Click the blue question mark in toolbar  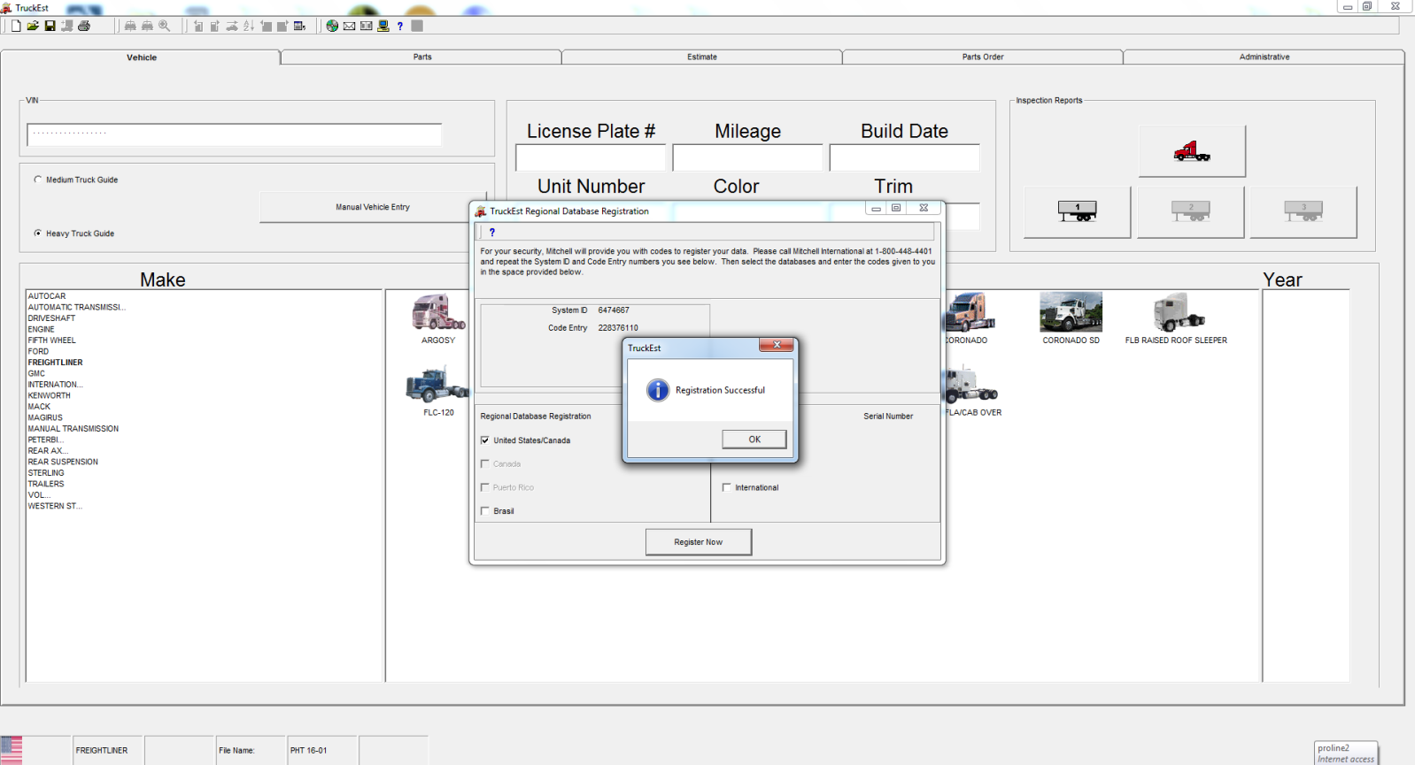pos(400,26)
